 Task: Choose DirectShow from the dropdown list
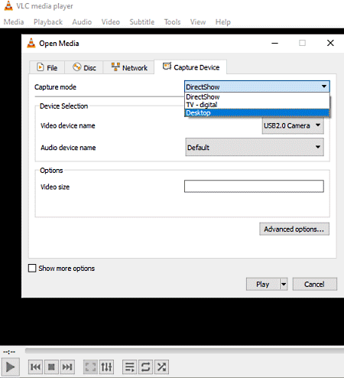257,97
